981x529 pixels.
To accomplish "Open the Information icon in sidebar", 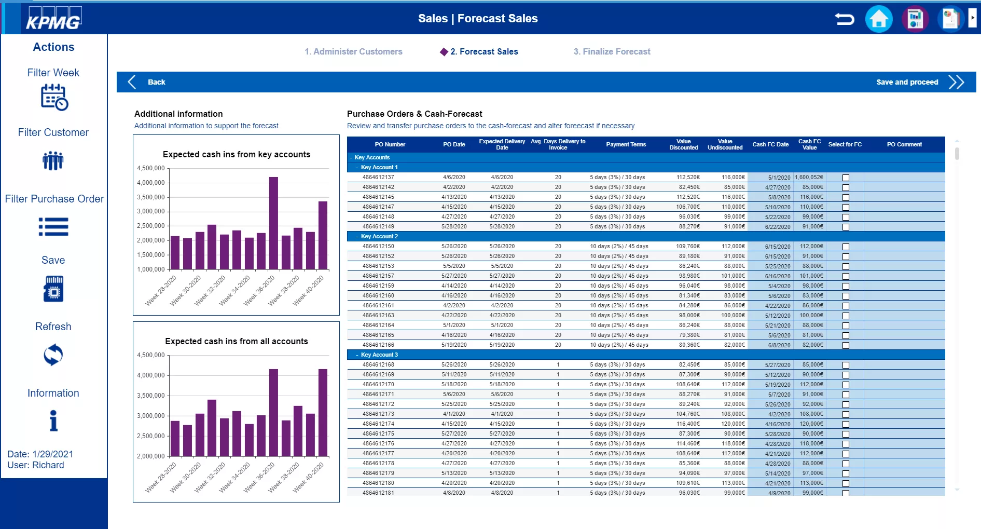I will (x=53, y=421).
